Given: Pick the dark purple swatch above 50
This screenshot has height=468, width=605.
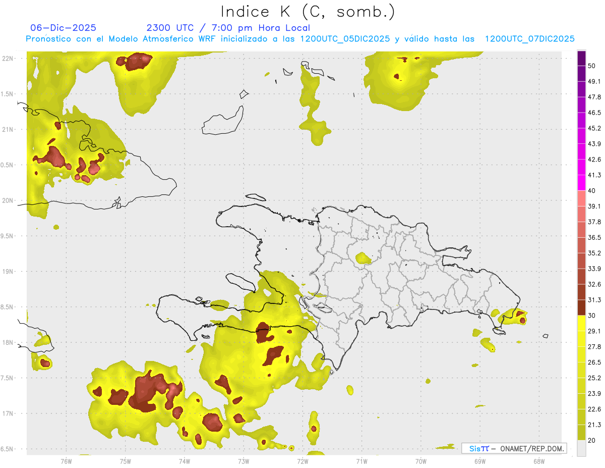Looking at the screenshot, I should click(581, 58).
